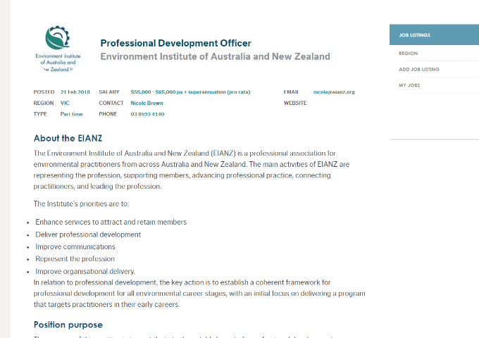Click the Professional Development Officer title

pos(175,44)
